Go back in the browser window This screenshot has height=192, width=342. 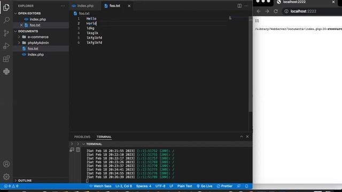point(259,11)
